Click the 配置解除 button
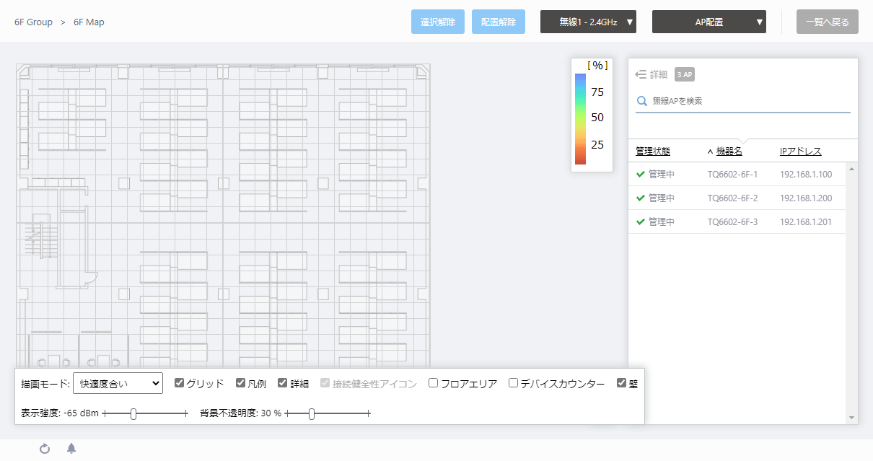Screen dimensions: 873x461 pyautogui.click(x=499, y=22)
